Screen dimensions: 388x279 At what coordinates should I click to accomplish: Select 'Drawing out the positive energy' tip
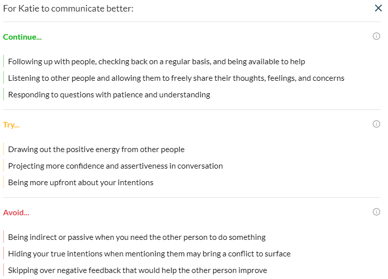click(96, 150)
